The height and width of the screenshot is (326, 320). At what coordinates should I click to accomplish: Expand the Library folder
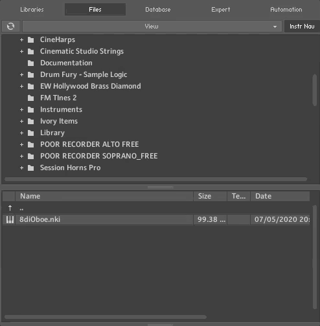tap(21, 133)
